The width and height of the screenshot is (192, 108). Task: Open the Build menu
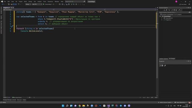25,1
